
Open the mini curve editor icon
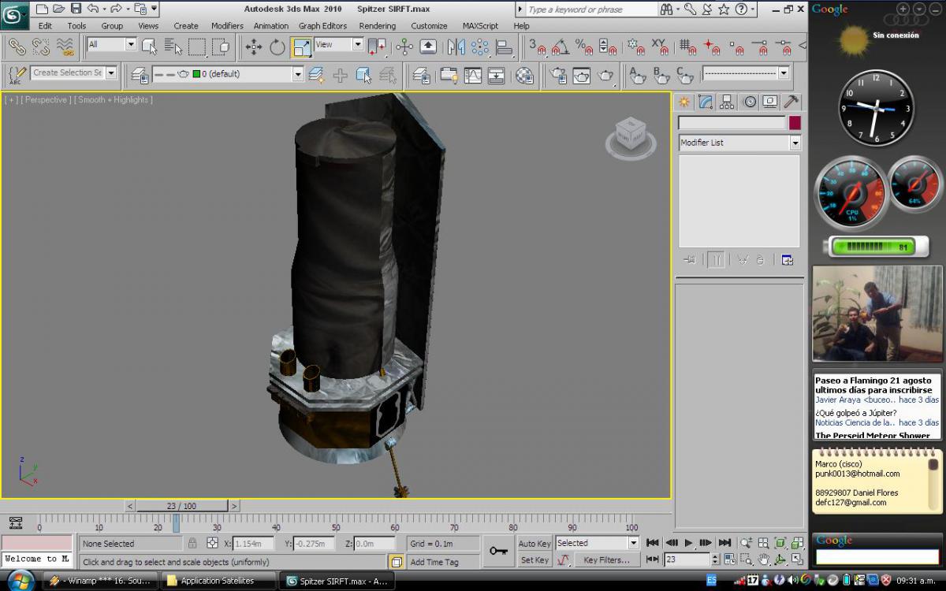16,522
